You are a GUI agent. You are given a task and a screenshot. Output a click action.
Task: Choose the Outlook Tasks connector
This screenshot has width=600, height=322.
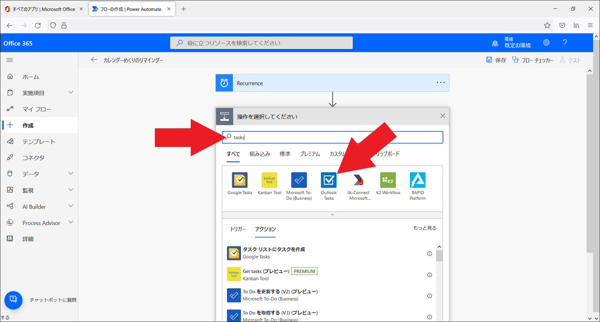click(x=328, y=180)
